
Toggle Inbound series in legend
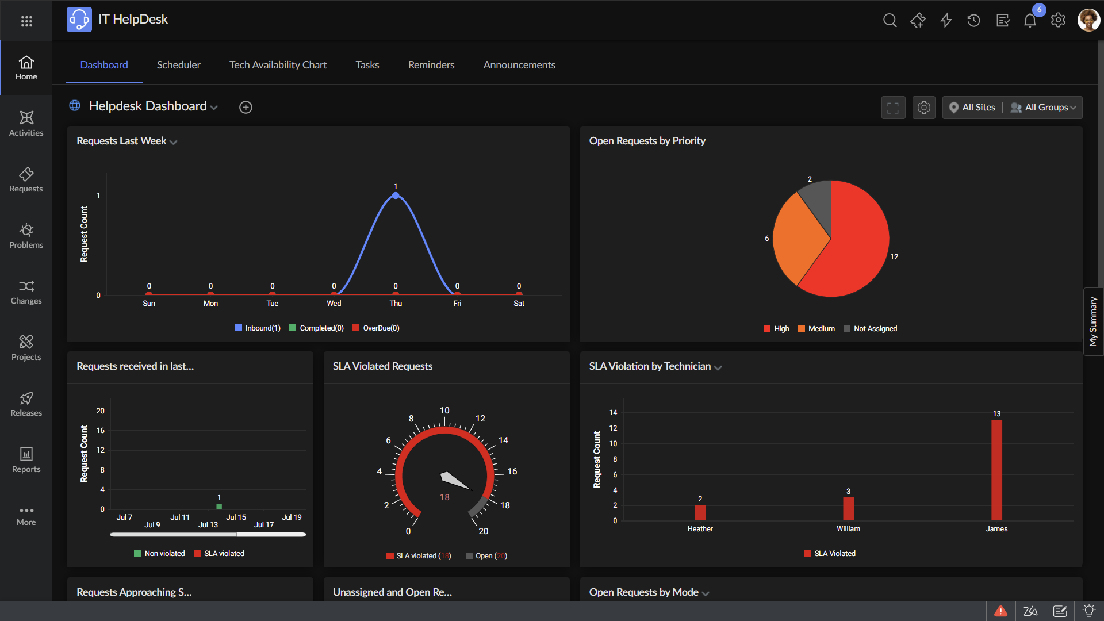point(258,328)
